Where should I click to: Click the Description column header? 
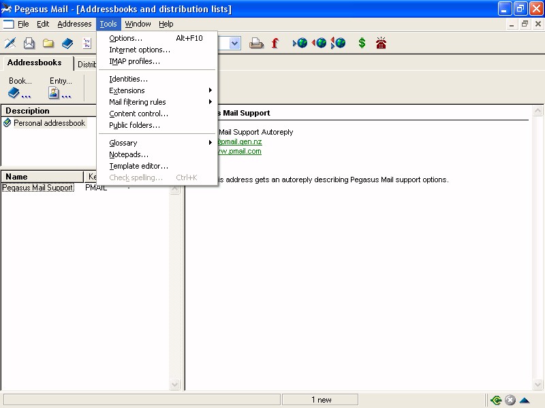(49, 111)
